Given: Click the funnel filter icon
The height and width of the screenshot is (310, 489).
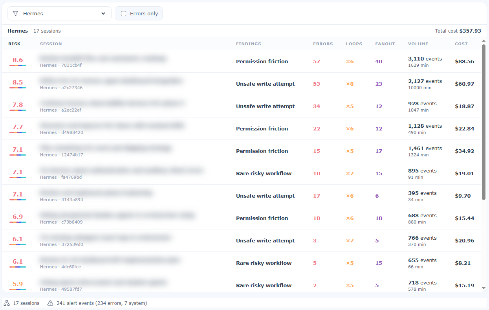Looking at the screenshot, I should (15, 13).
